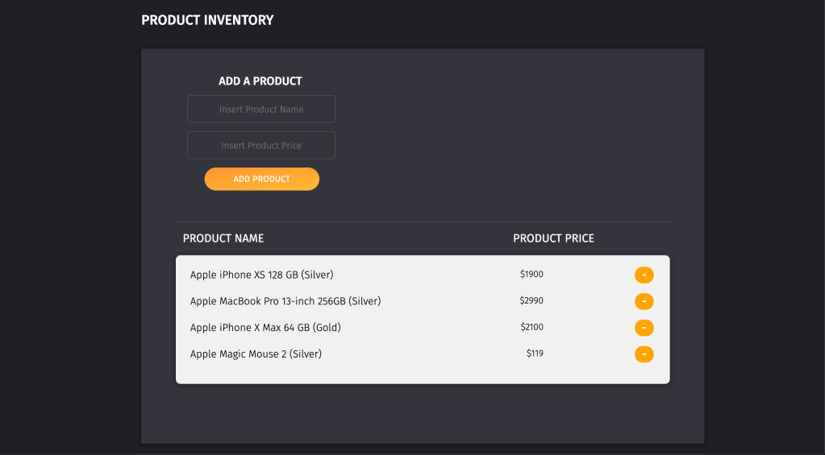The width and height of the screenshot is (825, 455).
Task: Select the PRODUCT NAME column header
Action: point(223,238)
